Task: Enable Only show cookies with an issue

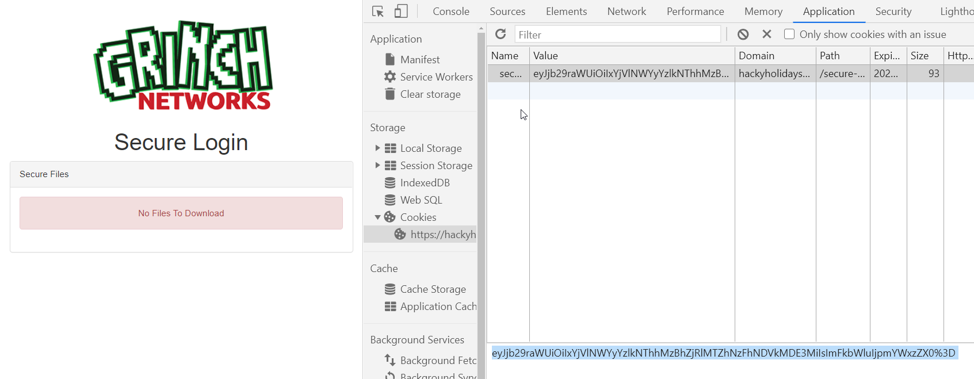Action: tap(789, 35)
